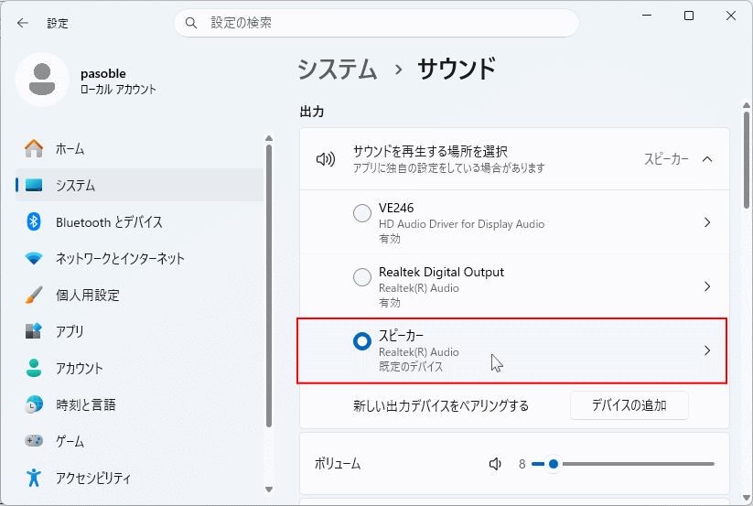This screenshot has height=506, width=753.
Task: Adjust the ボリューム slider thumb
Action: click(554, 464)
